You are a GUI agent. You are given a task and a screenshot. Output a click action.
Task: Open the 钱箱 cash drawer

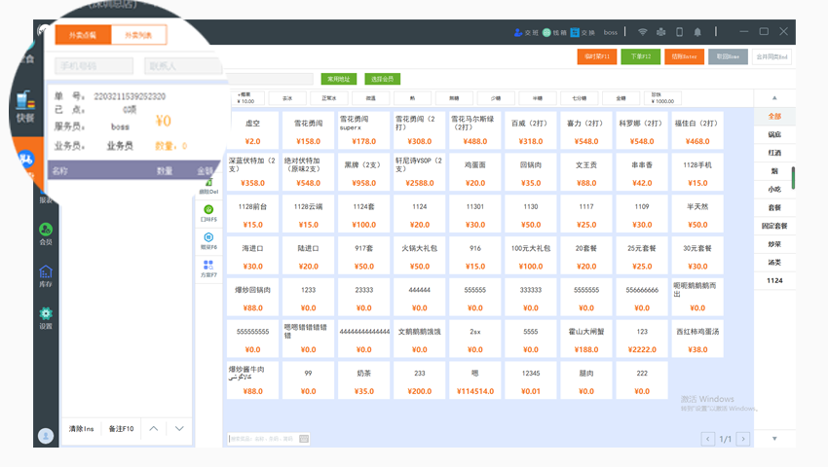554,32
